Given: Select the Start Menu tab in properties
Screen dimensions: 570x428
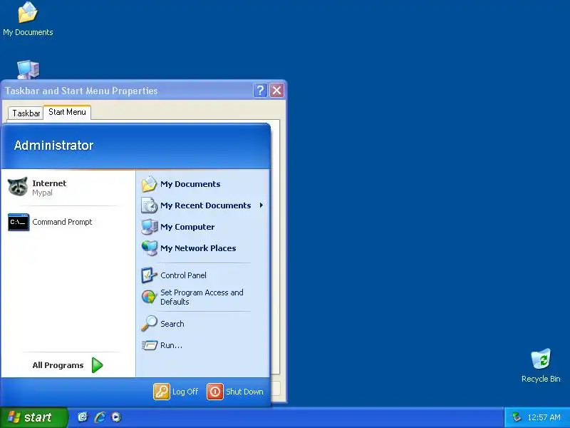Looking at the screenshot, I should coord(67,112).
